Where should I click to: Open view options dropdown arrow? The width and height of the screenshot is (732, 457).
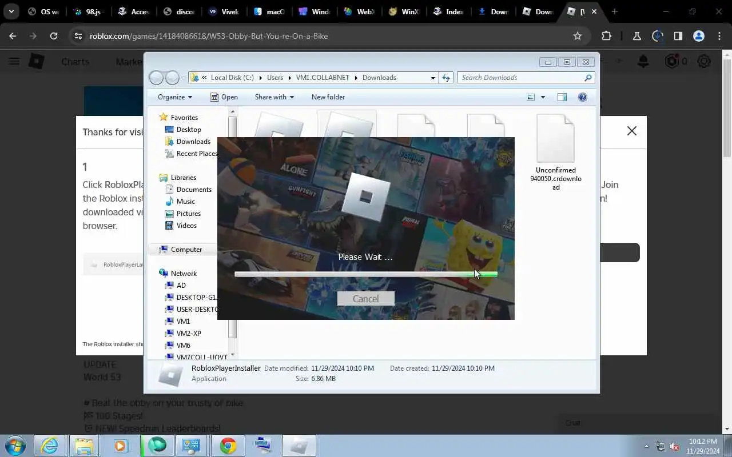click(543, 97)
